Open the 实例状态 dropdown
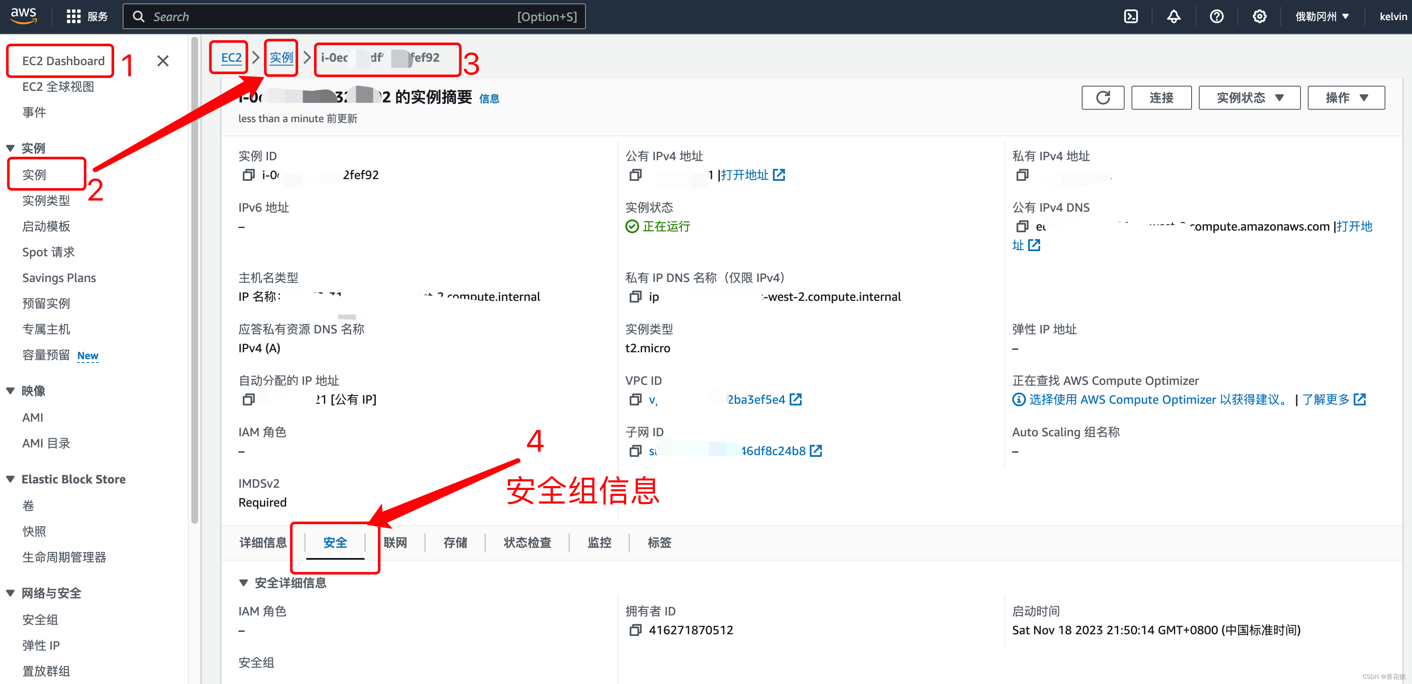1412x684 pixels. click(x=1249, y=97)
